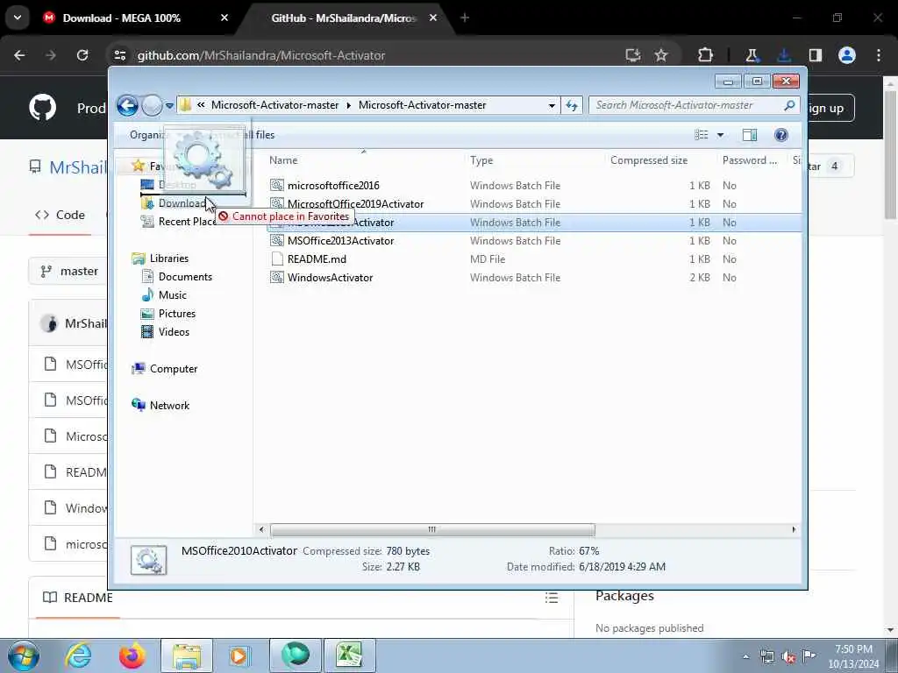Select the README.md file

tap(317, 259)
